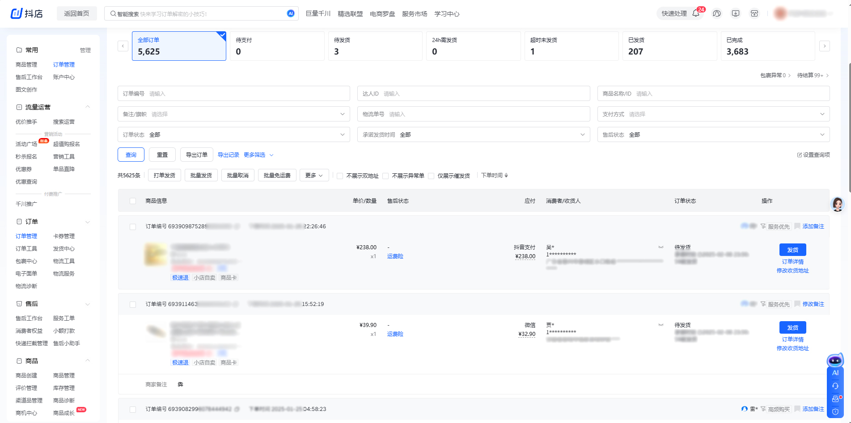Click the shop storefront icon in header
851x423 pixels.
(754, 13)
